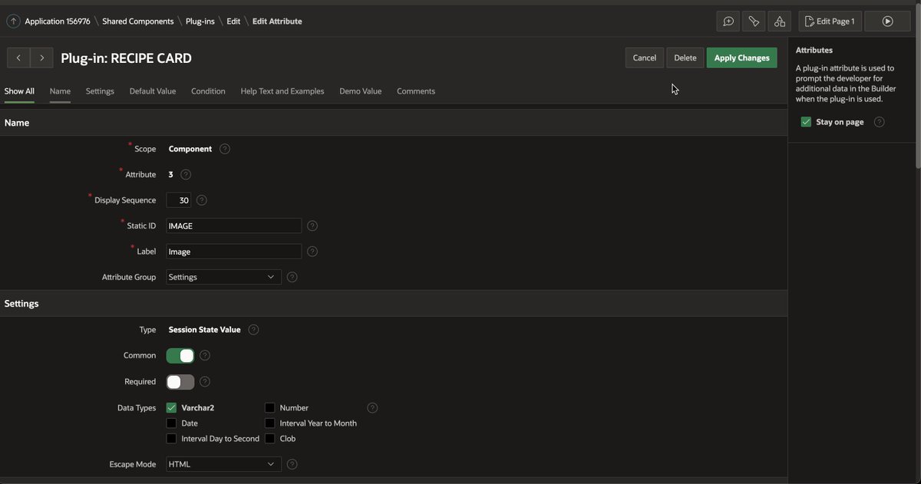Click the Delete button
This screenshot has height=484, width=921.
point(685,58)
